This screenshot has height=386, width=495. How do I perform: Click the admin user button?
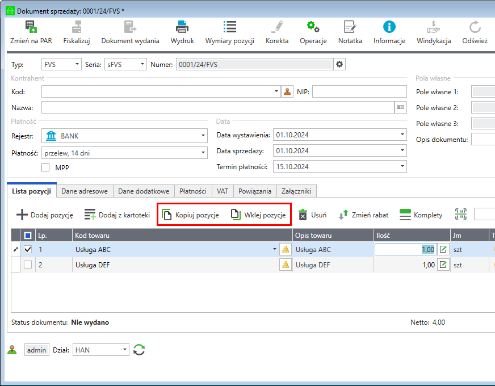coord(37,350)
